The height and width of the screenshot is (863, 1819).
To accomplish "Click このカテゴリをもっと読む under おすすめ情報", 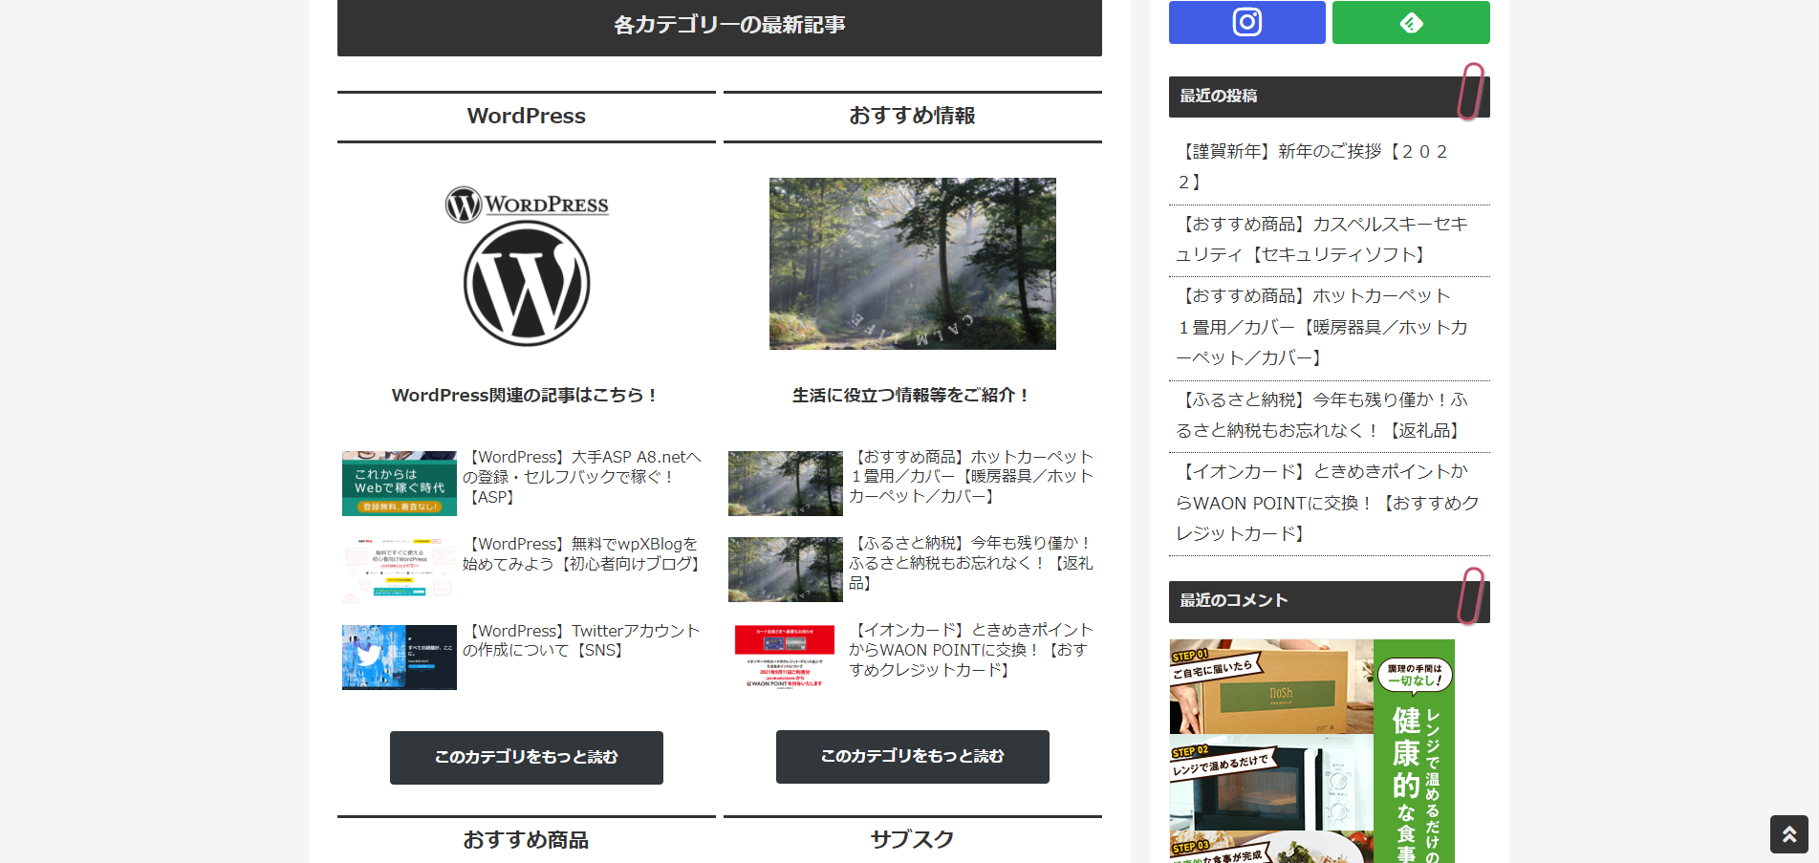I will tap(912, 756).
